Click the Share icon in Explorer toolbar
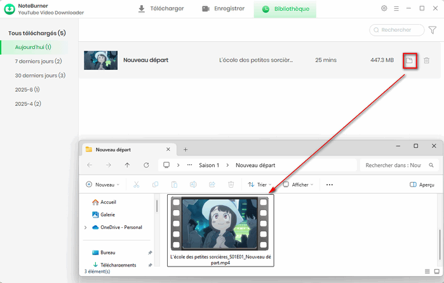The height and width of the screenshot is (283, 444). point(212,185)
